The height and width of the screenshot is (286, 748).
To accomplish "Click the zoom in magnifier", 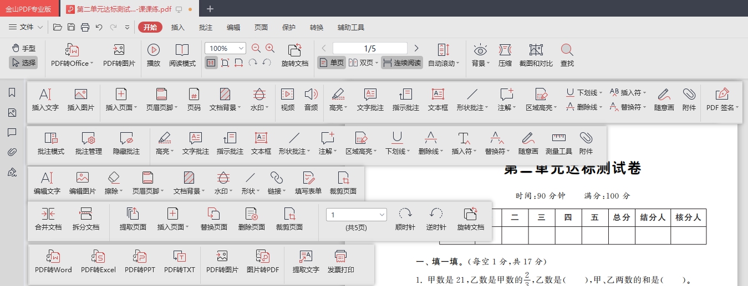I will (x=270, y=48).
